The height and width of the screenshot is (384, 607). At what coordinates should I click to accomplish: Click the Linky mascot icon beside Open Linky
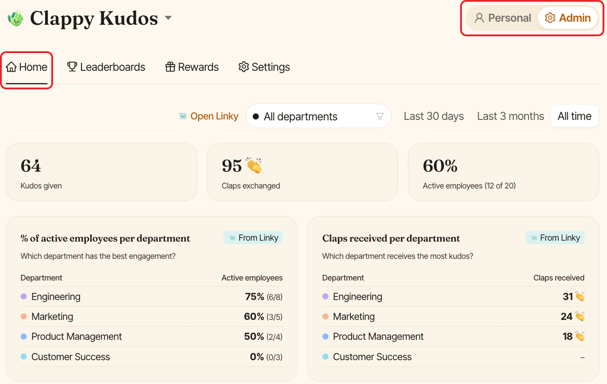point(183,116)
